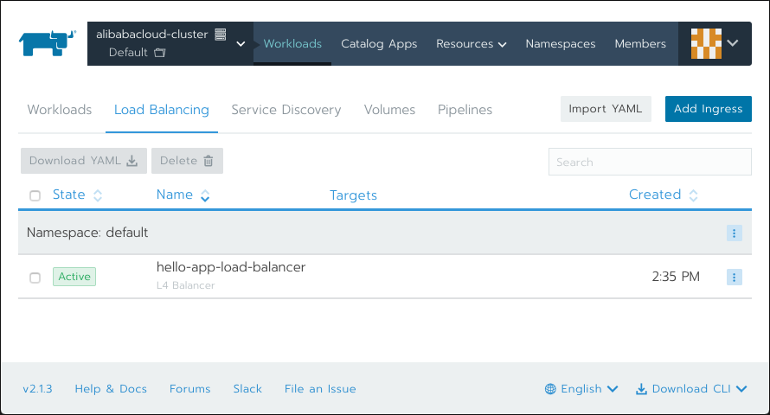
Task: Open hello-app-load-balancer row actions menu
Action: (x=735, y=278)
